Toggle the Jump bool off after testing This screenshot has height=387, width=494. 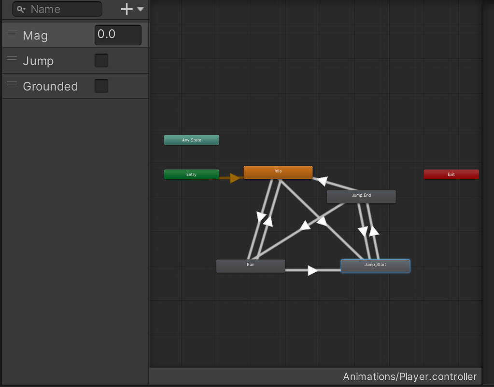(101, 60)
